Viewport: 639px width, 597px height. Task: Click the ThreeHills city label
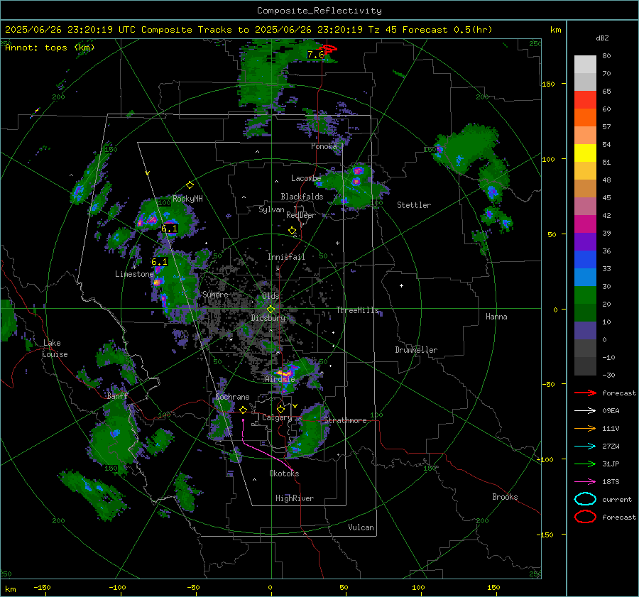click(357, 310)
